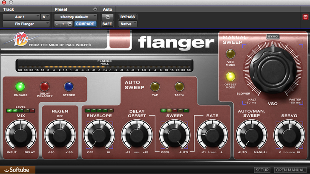Click the SLOWER label
Image resolution: width=310 pixels, height=174 pixels.
pyautogui.click(x=244, y=94)
